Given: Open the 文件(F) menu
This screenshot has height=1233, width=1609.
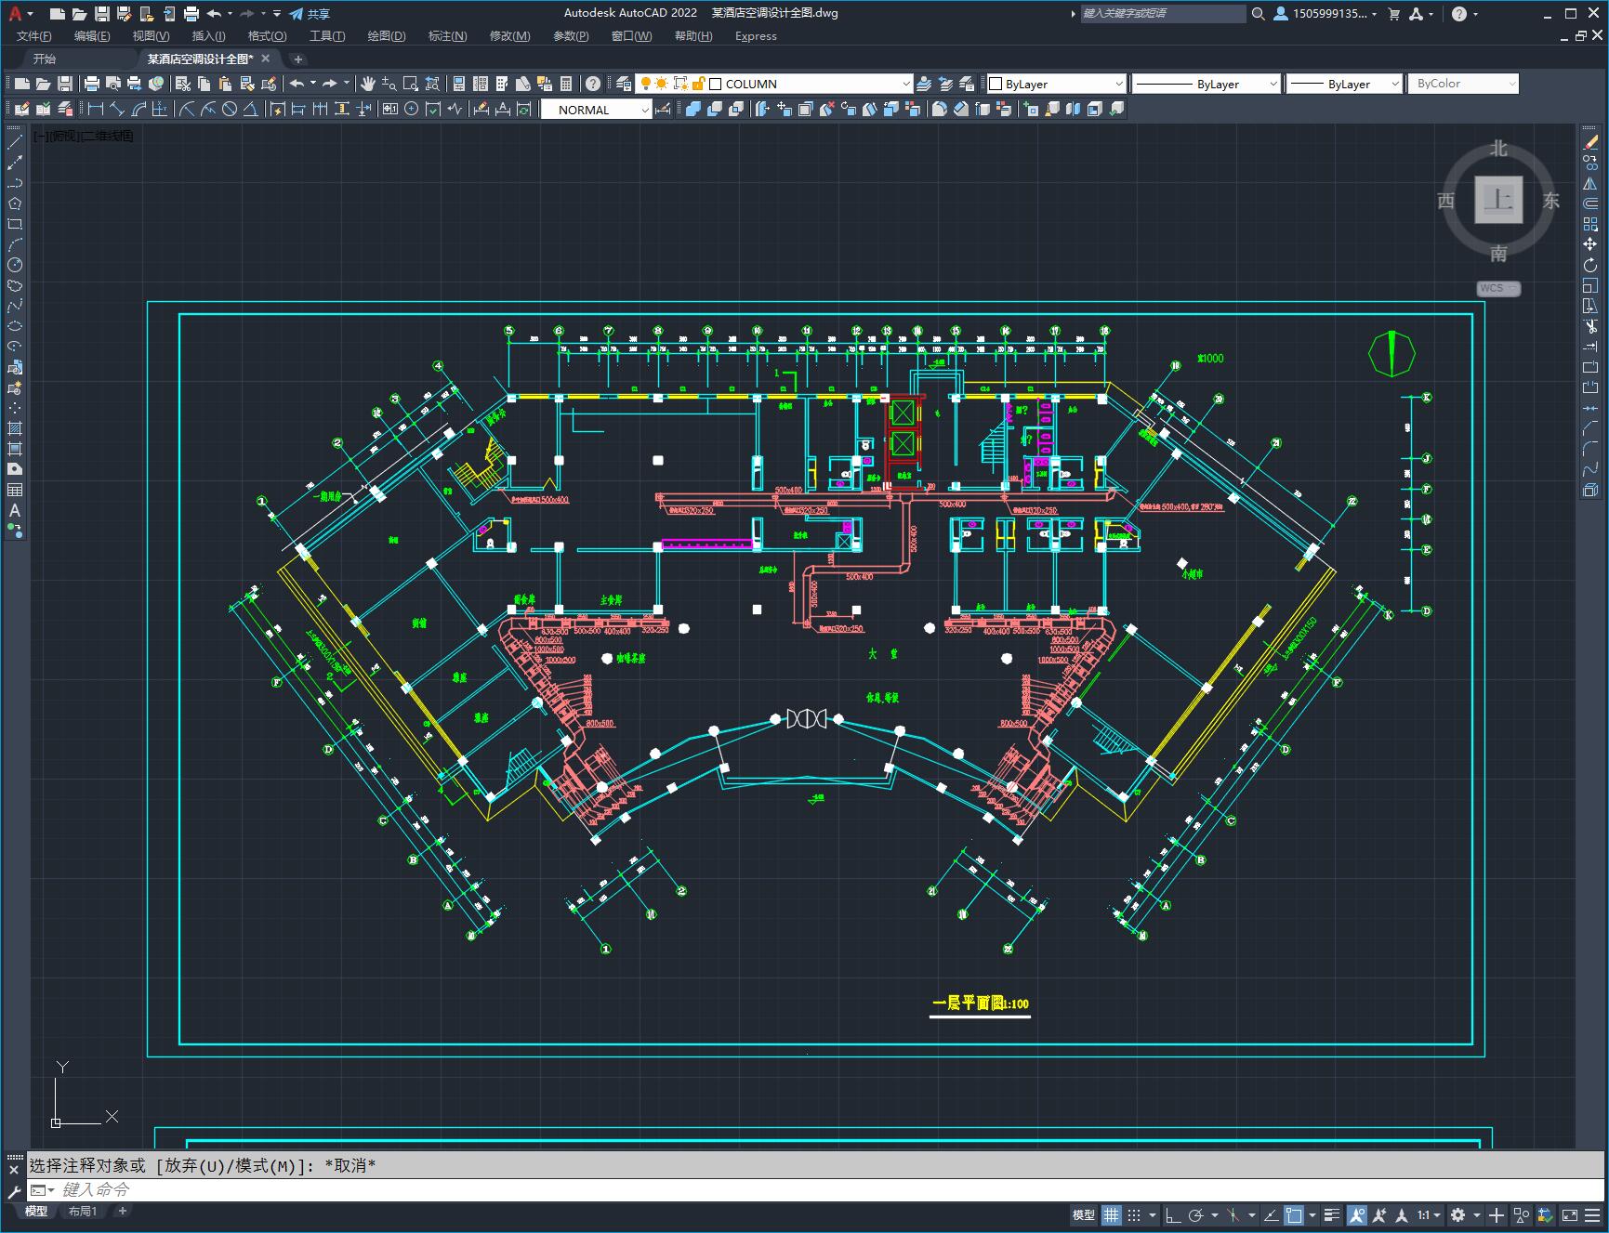Looking at the screenshot, I should click(x=34, y=36).
